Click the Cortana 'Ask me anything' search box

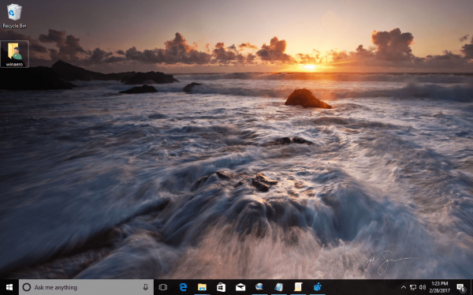coord(86,287)
